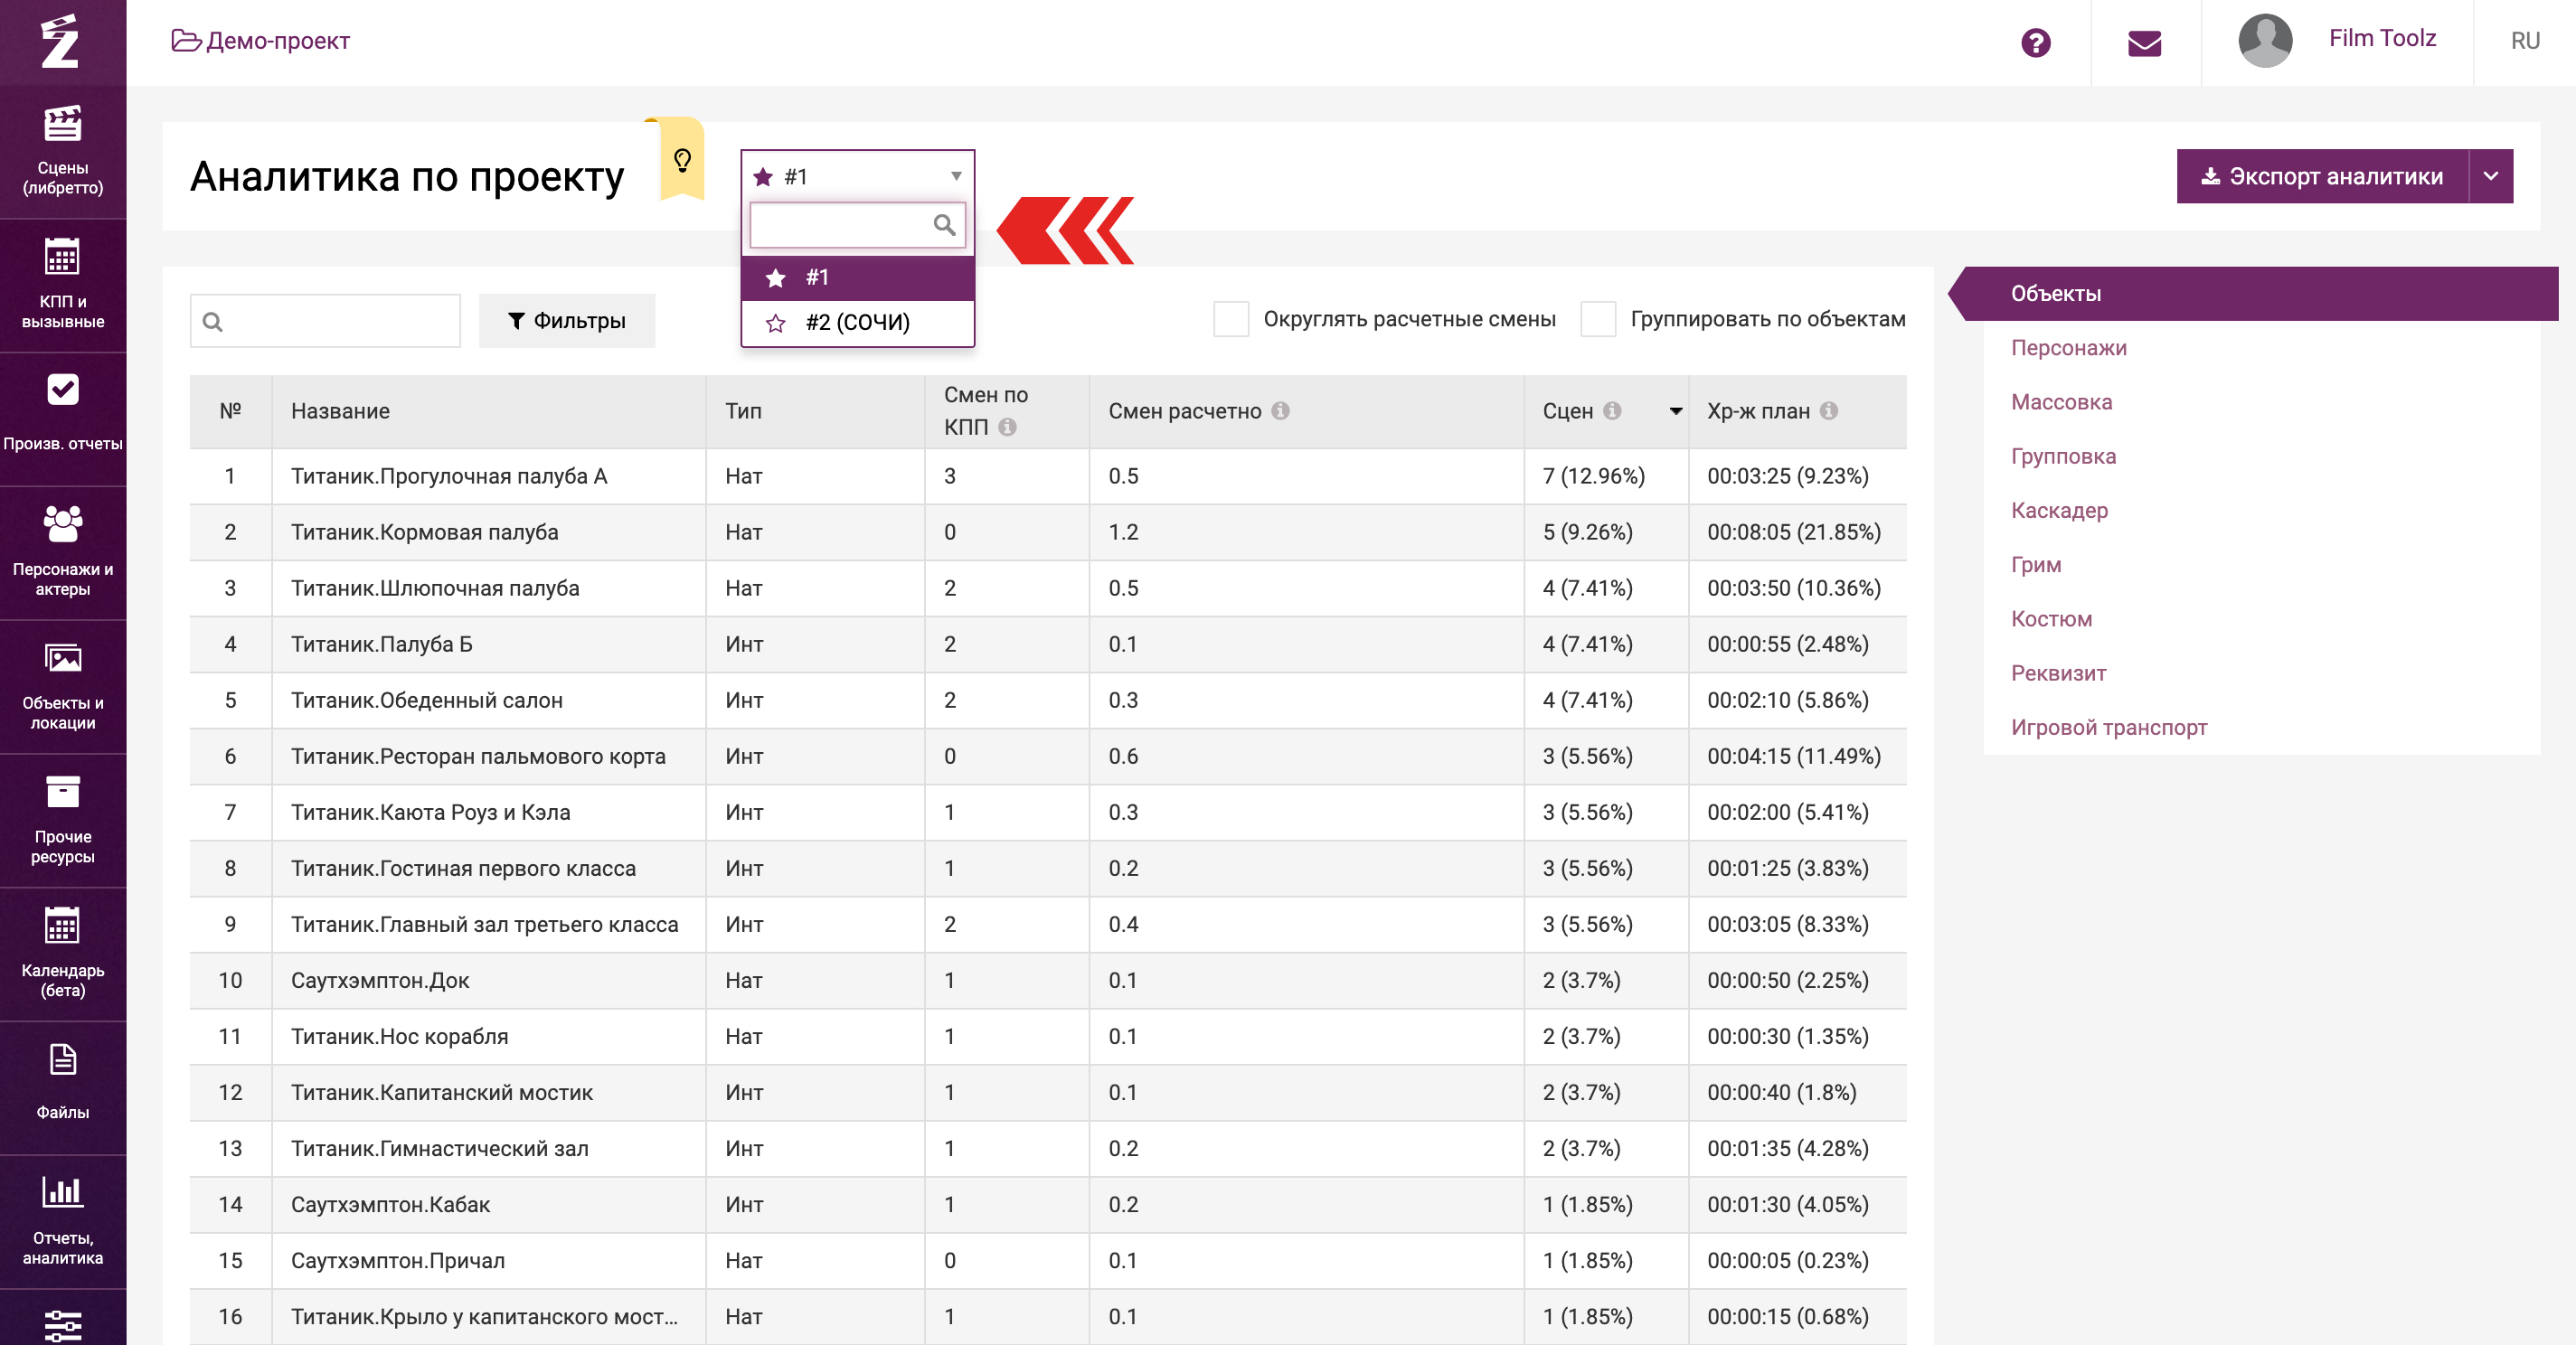Click info icon next to Сцен header
The image size is (2576, 1345).
pos(1612,411)
